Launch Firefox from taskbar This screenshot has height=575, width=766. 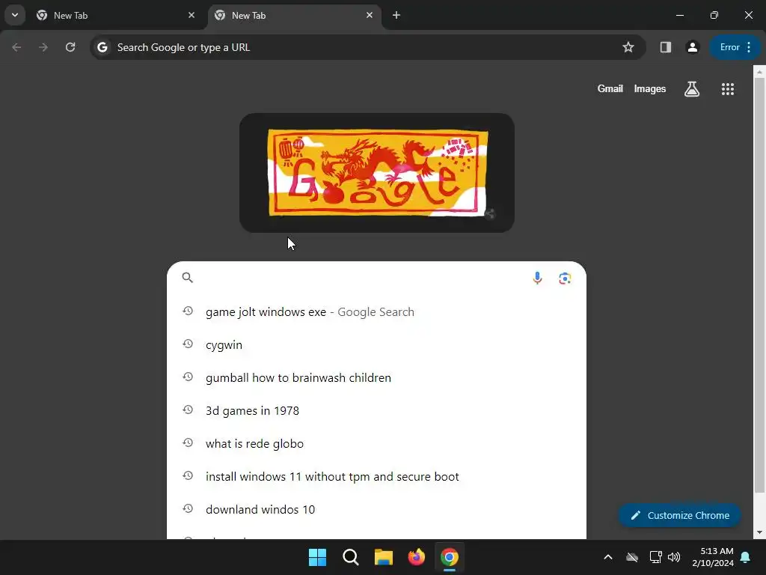click(416, 557)
